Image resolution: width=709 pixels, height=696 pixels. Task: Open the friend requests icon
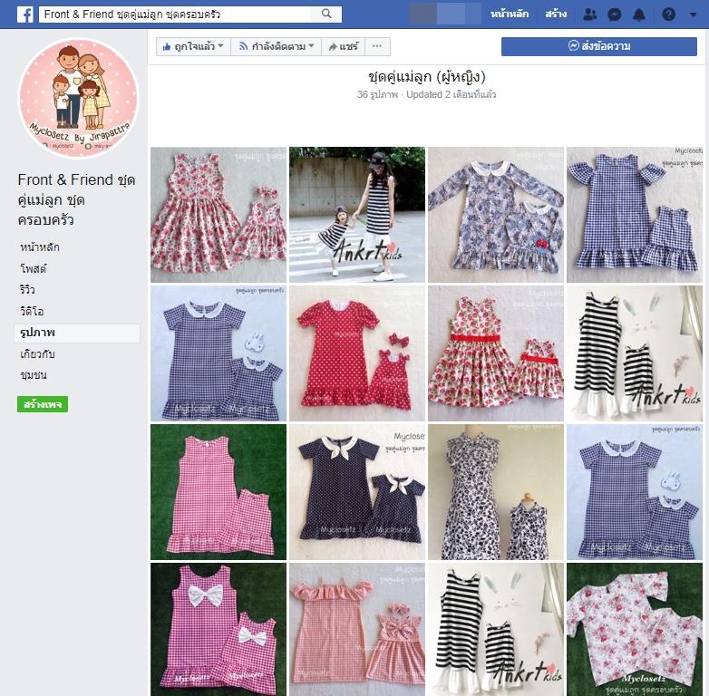[x=590, y=14]
